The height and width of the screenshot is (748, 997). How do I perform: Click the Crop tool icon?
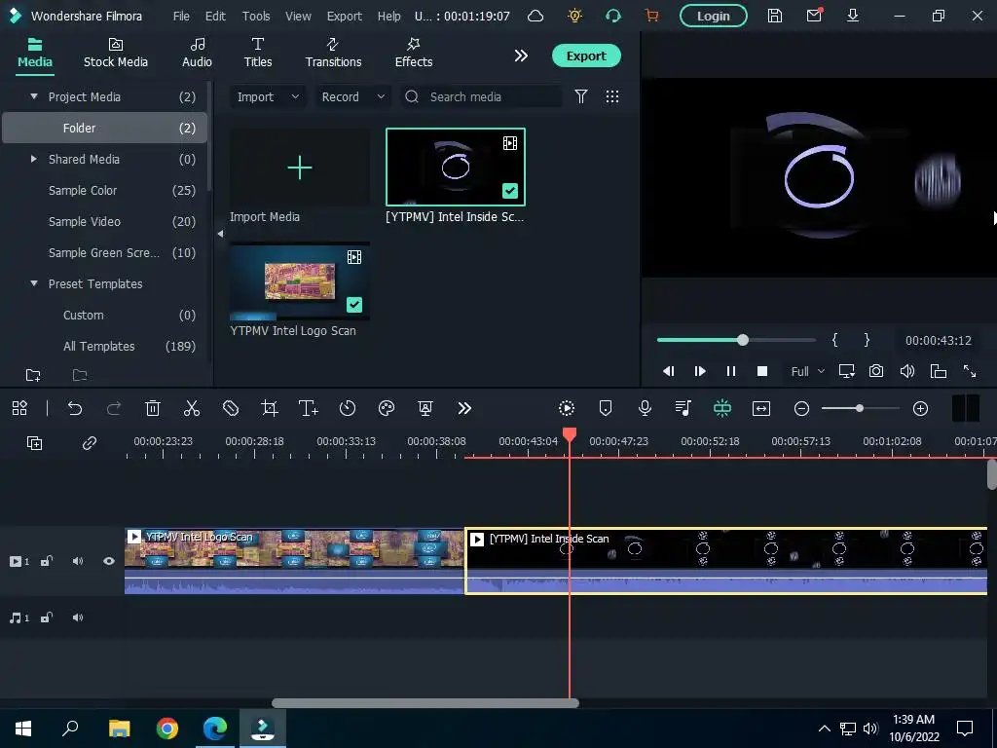pos(270,408)
